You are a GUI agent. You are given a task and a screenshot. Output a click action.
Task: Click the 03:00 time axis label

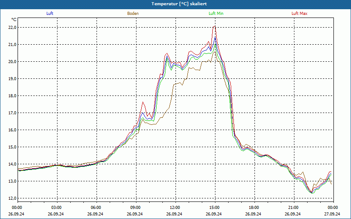pos(57,208)
